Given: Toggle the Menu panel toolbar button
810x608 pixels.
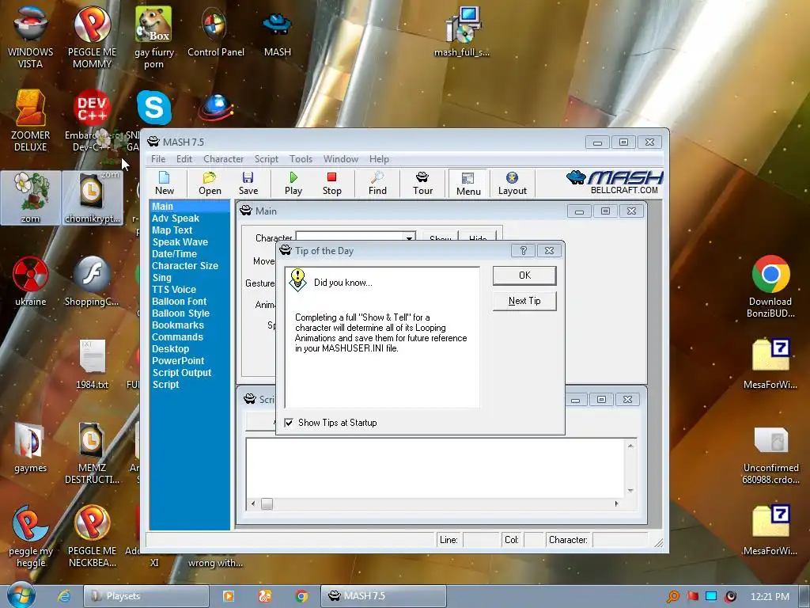Looking at the screenshot, I should click(468, 184).
